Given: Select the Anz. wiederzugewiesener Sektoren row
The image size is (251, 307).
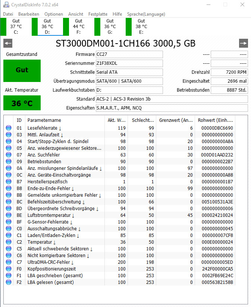Looking at the screenshot, I should tap(119, 148).
